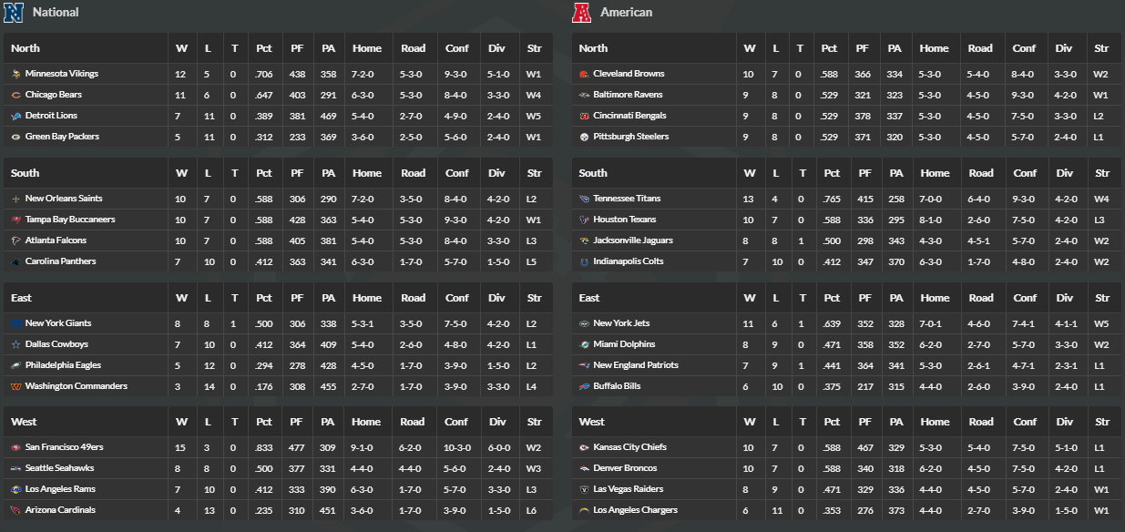Open the New York Jets team link
The height and width of the screenshot is (532, 1125).
(621, 323)
